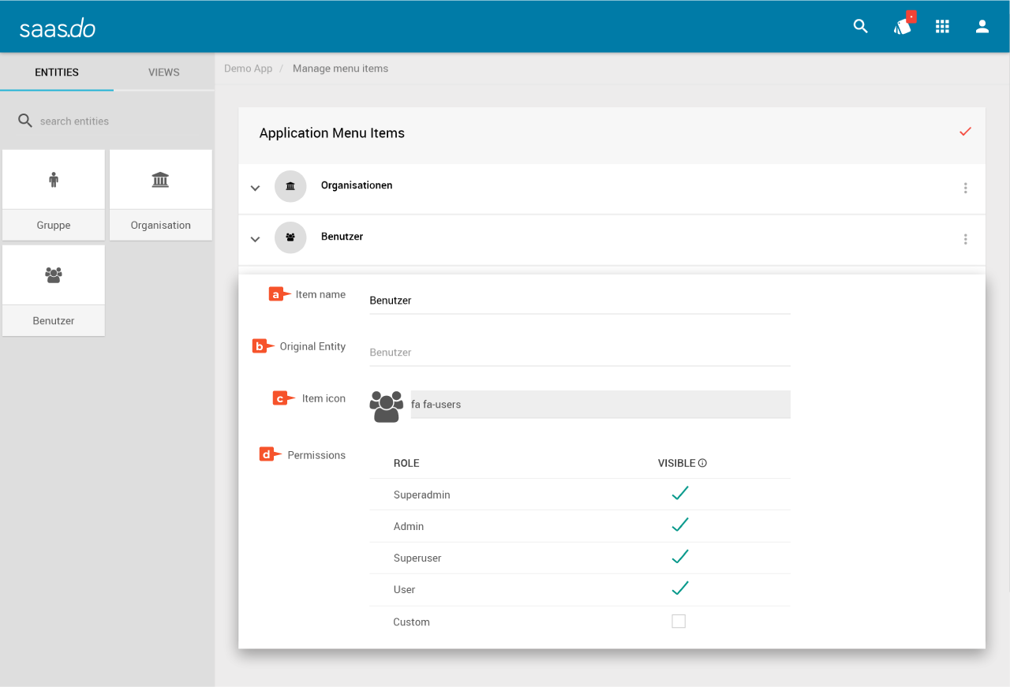Viewport: 1010px width, 687px height.
Task: Click the saas.do logo
Action: coord(58,28)
